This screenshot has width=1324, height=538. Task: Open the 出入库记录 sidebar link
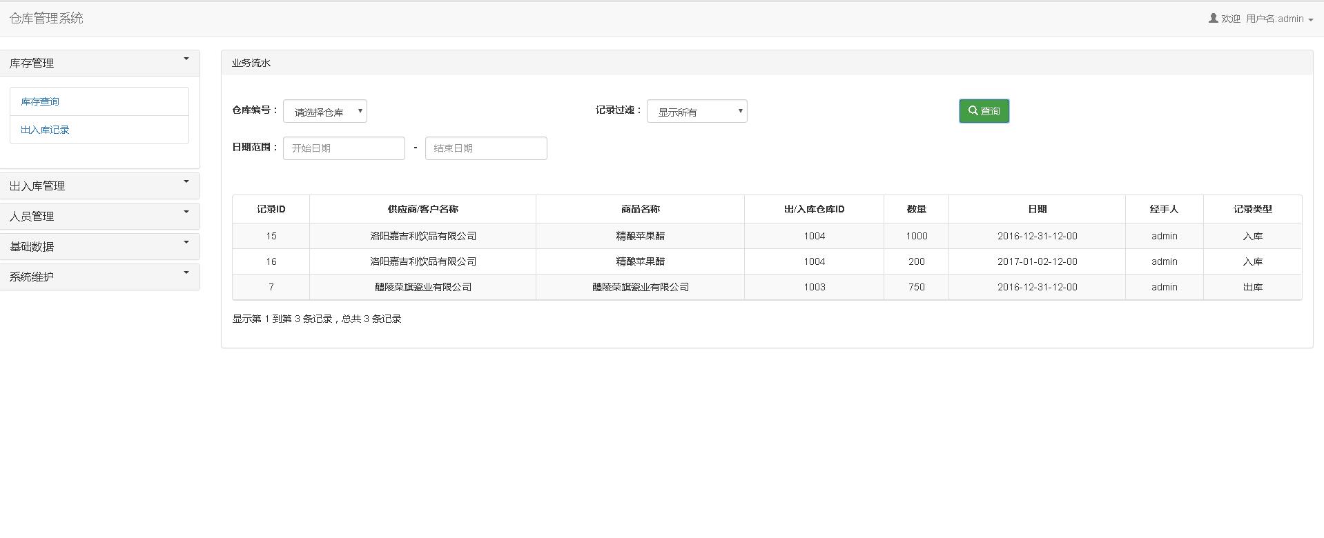(x=45, y=130)
